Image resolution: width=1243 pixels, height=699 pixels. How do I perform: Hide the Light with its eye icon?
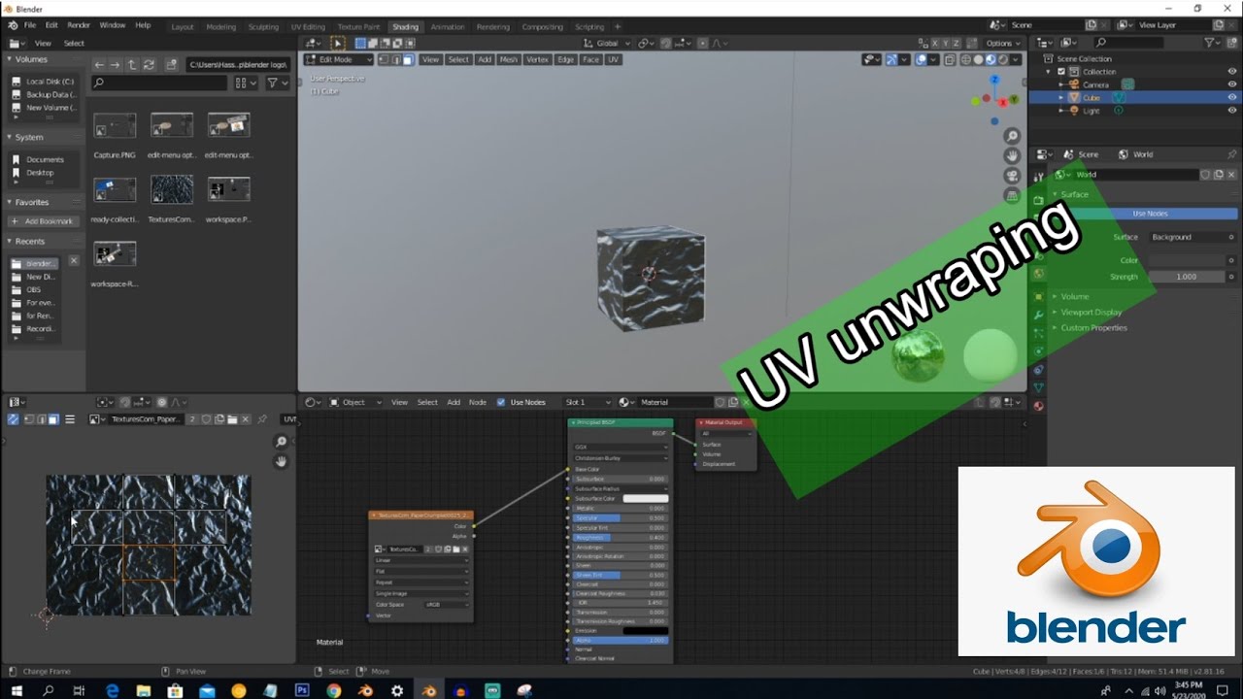click(x=1231, y=111)
